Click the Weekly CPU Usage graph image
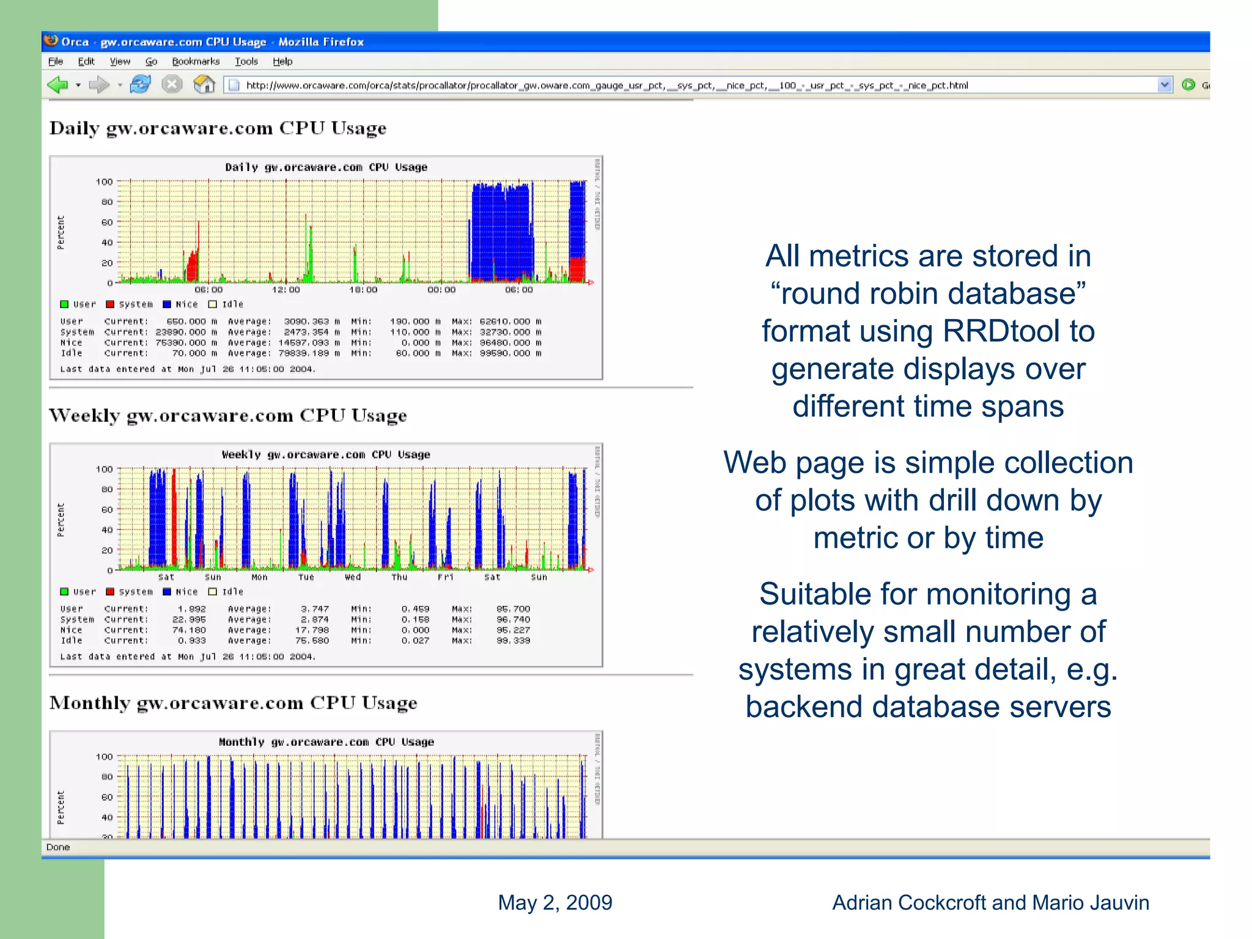The height and width of the screenshot is (939, 1252). [326, 555]
